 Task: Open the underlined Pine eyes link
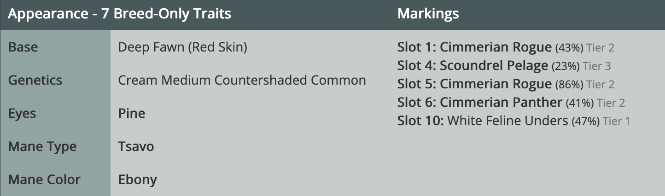132,113
